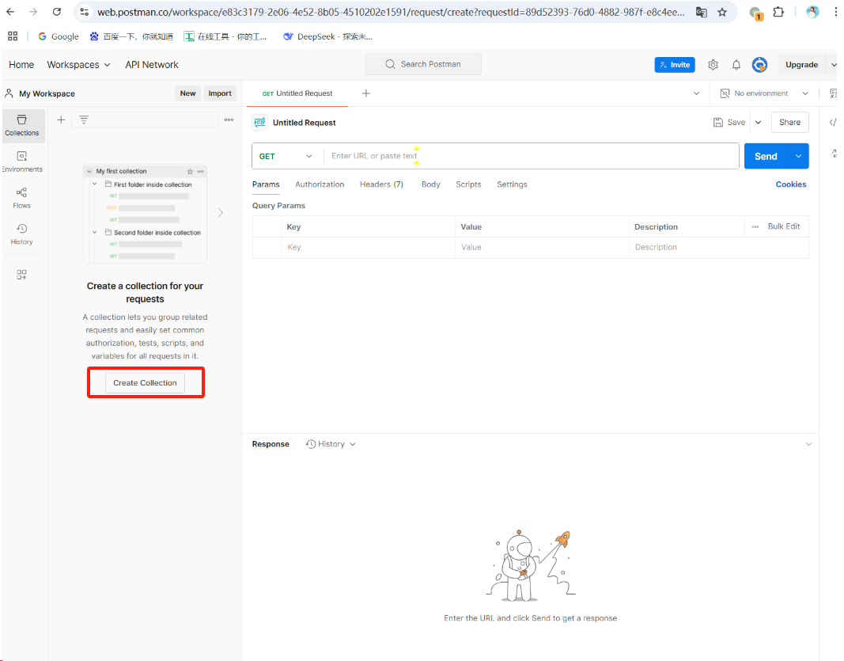Open the settings gear icon
The image size is (844, 661).
pyautogui.click(x=713, y=65)
